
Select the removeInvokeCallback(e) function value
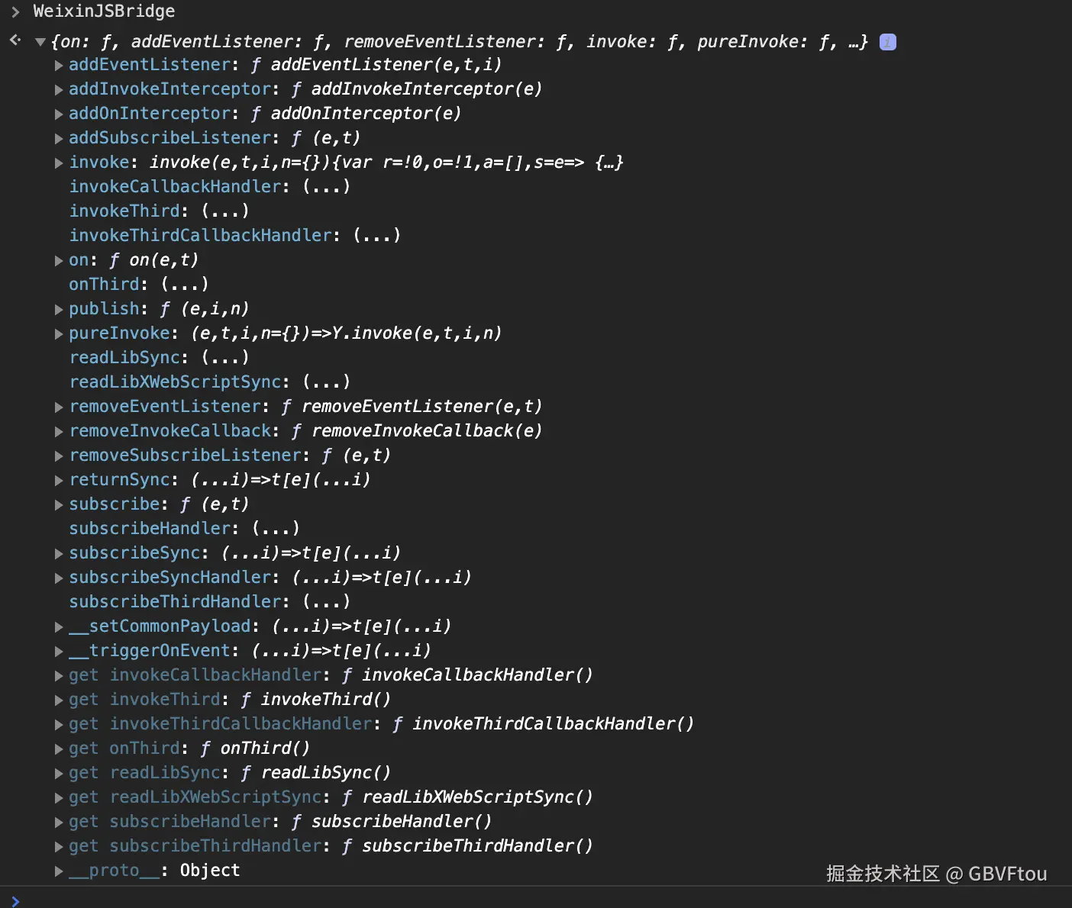[x=417, y=431]
